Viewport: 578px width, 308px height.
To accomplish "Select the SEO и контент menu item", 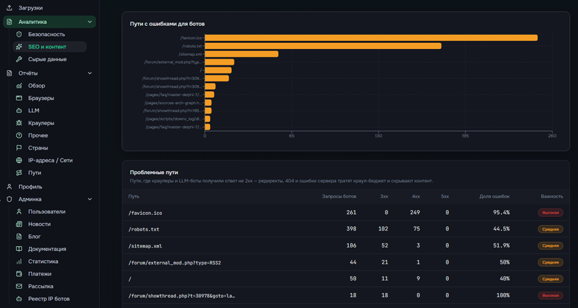I will click(50, 47).
